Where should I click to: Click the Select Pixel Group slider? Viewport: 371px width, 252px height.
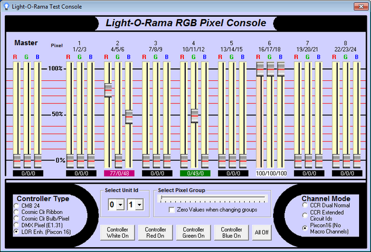213,199
